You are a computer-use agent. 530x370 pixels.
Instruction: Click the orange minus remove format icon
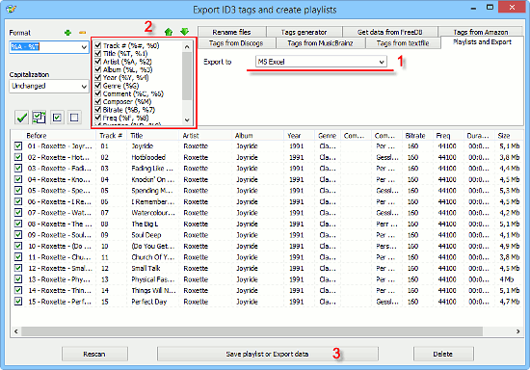pyautogui.click(x=82, y=33)
